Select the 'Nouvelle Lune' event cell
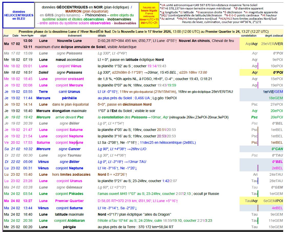 click(x=69, y=41)
